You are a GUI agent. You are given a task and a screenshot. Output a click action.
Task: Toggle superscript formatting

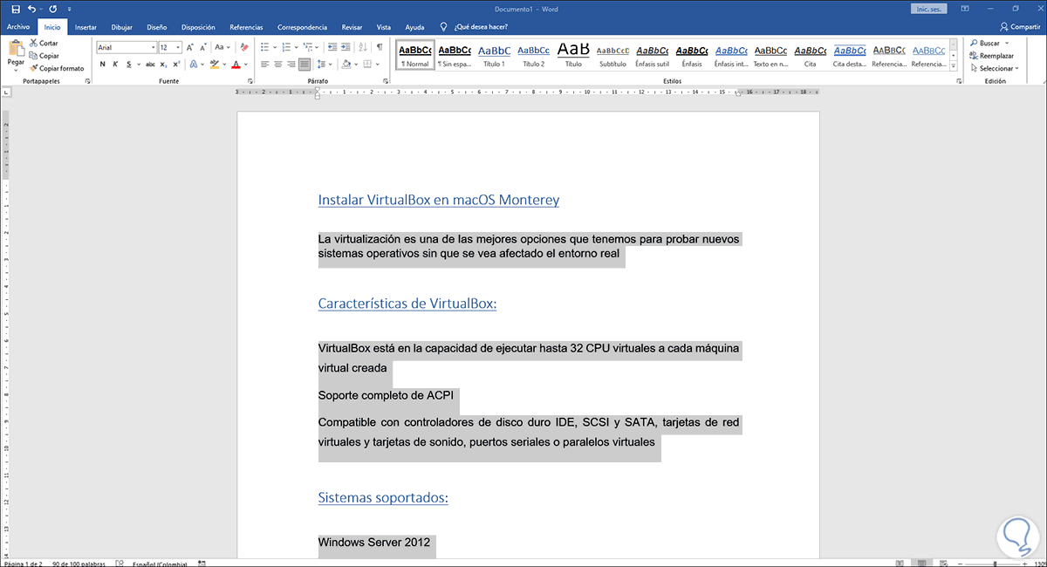pyautogui.click(x=177, y=64)
